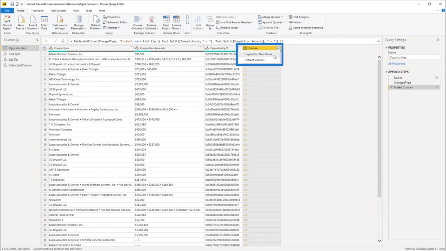This screenshot has width=446, height=251.
Task: Delete the Added Custom step via X
Action: tap(391, 87)
